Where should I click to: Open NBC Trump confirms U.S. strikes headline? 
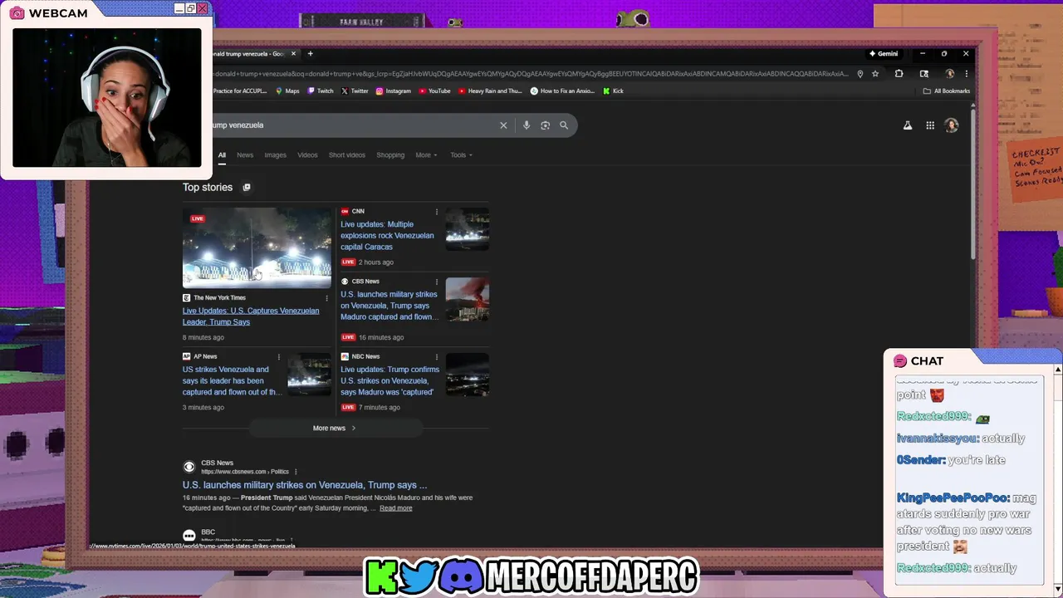(389, 381)
